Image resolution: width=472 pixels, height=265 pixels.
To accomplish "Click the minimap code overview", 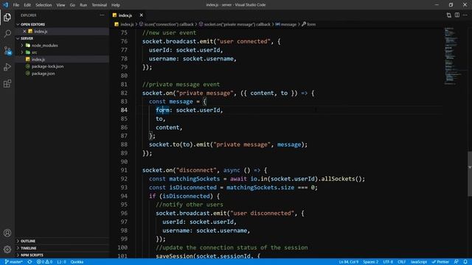I will tap(456, 56).
